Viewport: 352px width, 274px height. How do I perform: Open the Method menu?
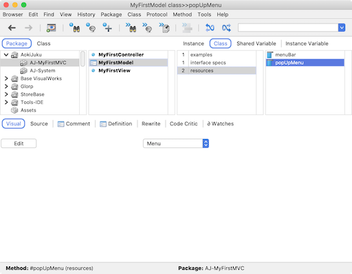[x=182, y=14]
